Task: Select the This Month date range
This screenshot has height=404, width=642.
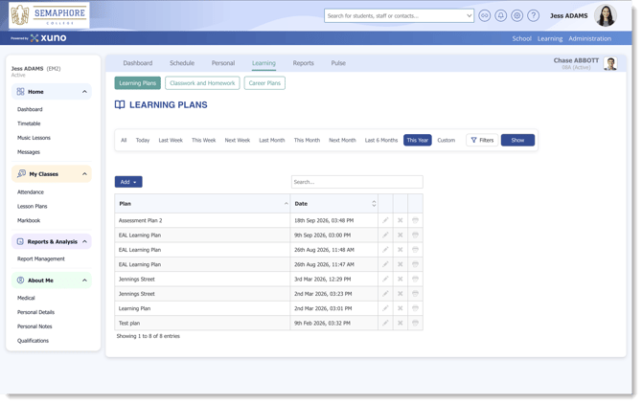Action: coord(307,141)
